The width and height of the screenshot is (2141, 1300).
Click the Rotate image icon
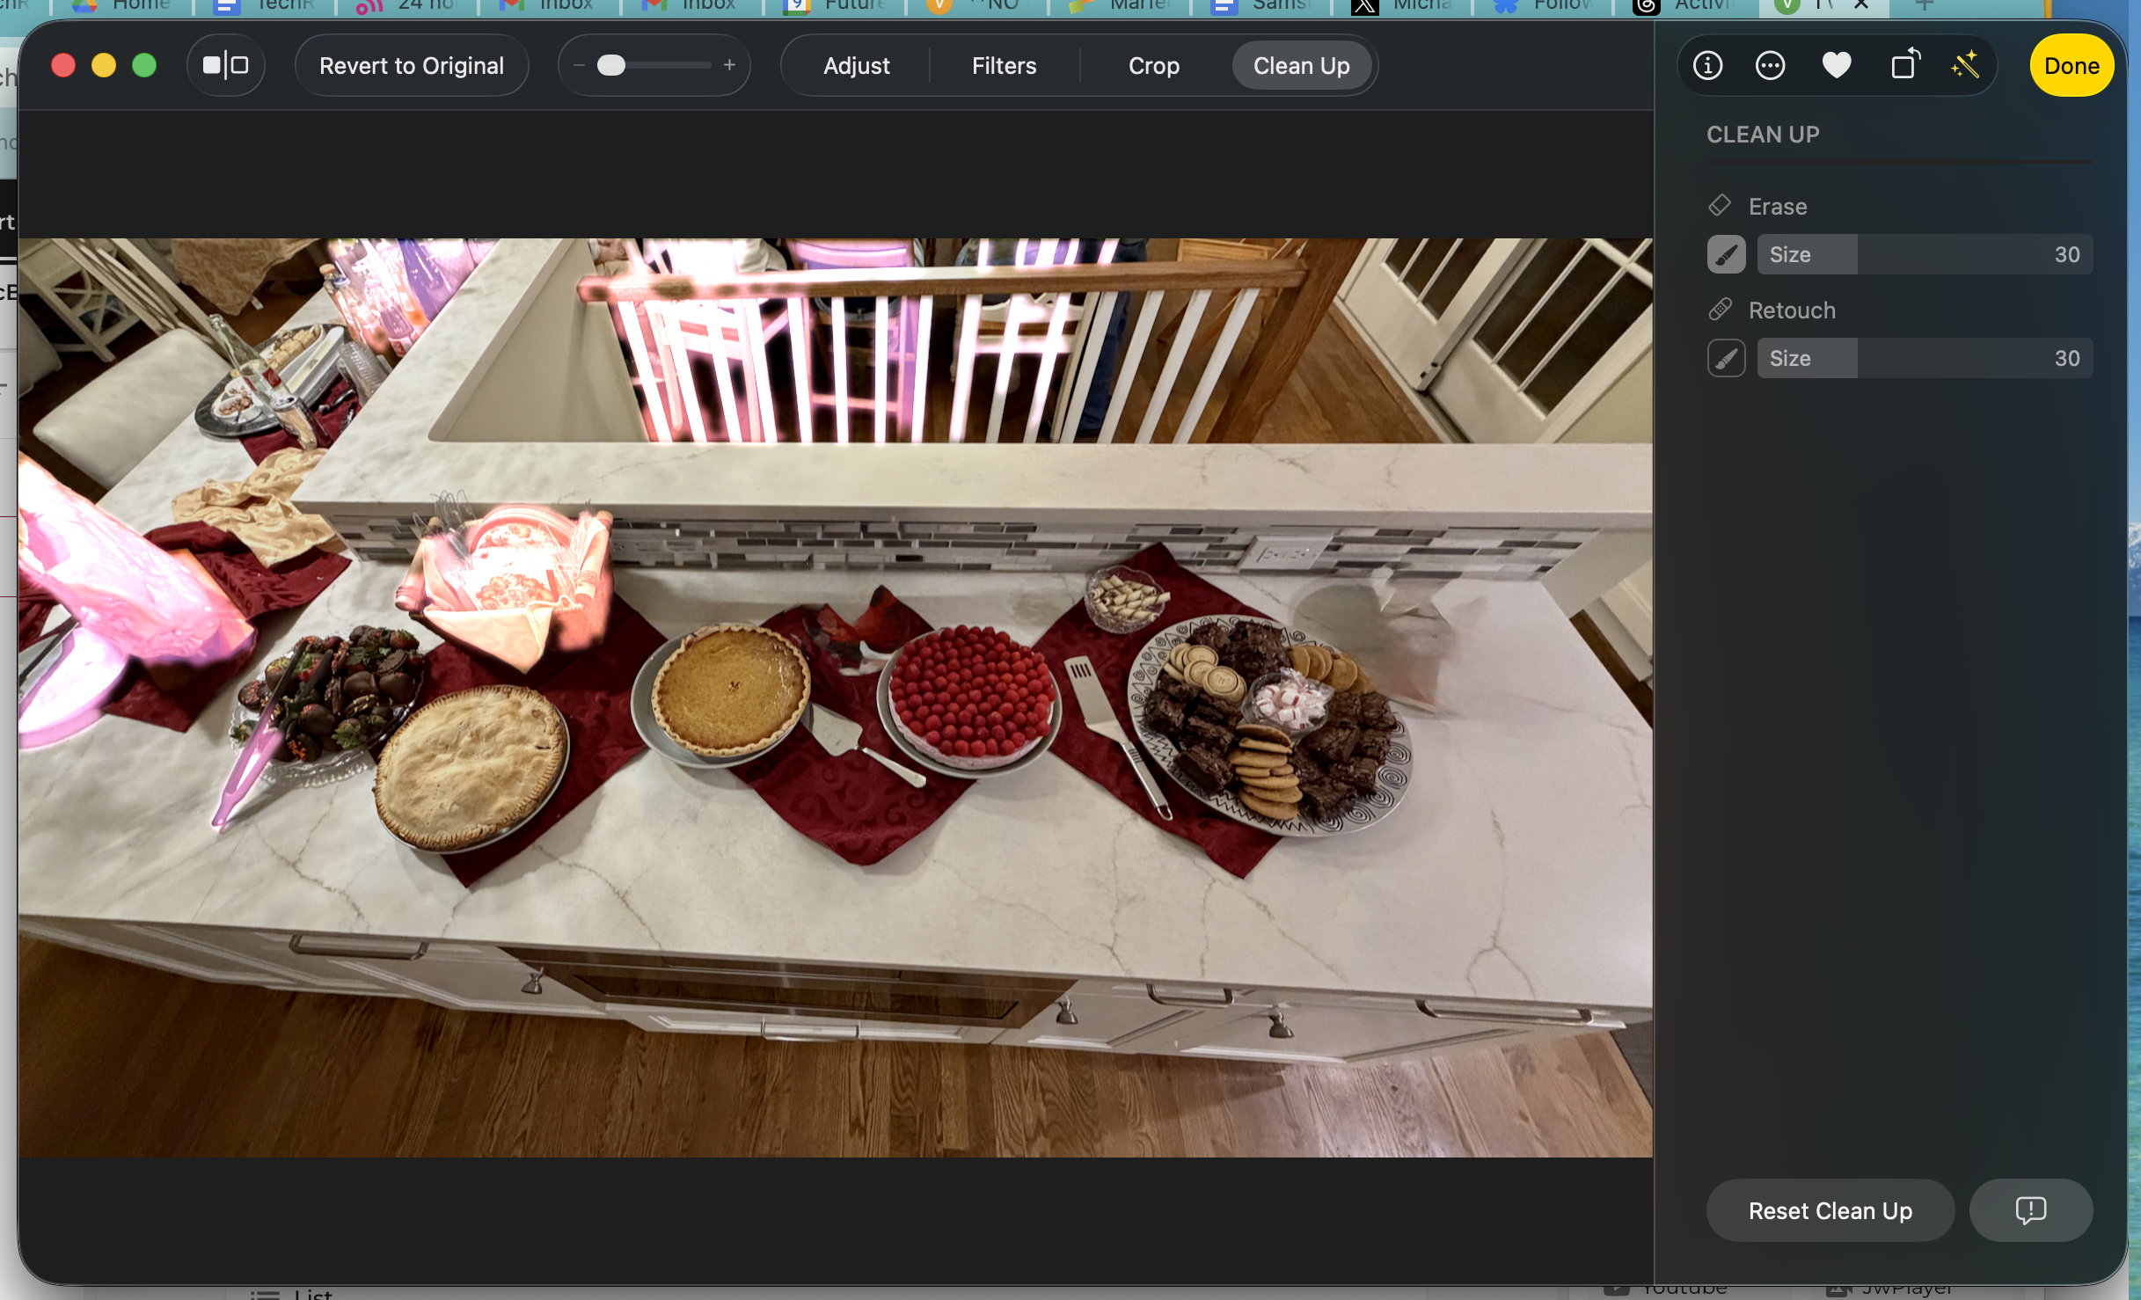pos(1904,65)
